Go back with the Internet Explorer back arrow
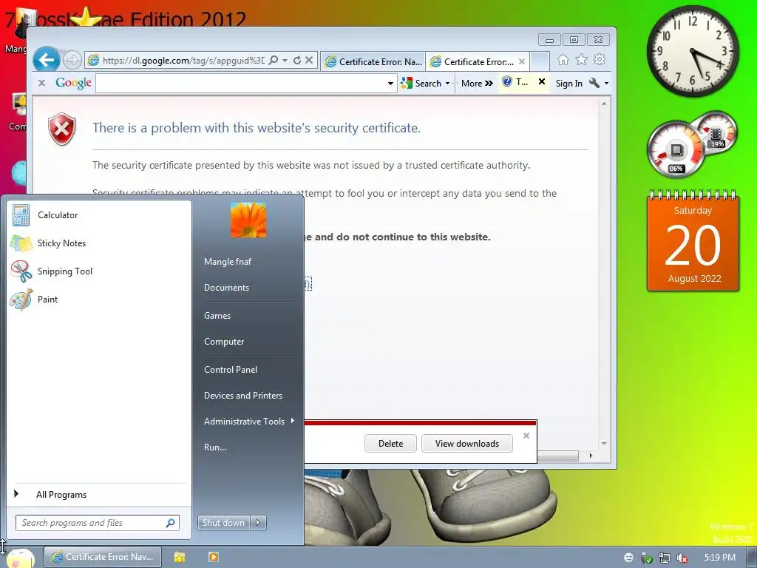 click(x=47, y=61)
